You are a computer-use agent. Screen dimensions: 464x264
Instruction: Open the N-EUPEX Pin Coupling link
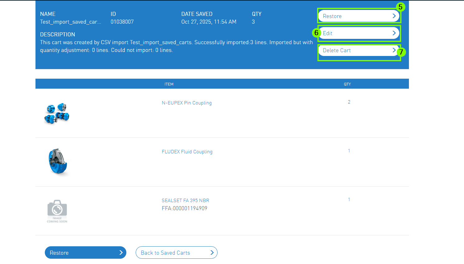point(186,103)
